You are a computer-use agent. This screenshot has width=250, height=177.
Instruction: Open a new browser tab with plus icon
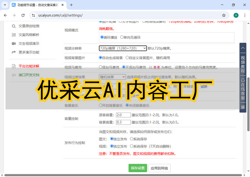pos(71,5)
